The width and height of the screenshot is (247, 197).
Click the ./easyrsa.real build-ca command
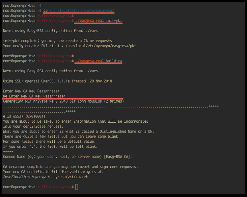point(99,61)
